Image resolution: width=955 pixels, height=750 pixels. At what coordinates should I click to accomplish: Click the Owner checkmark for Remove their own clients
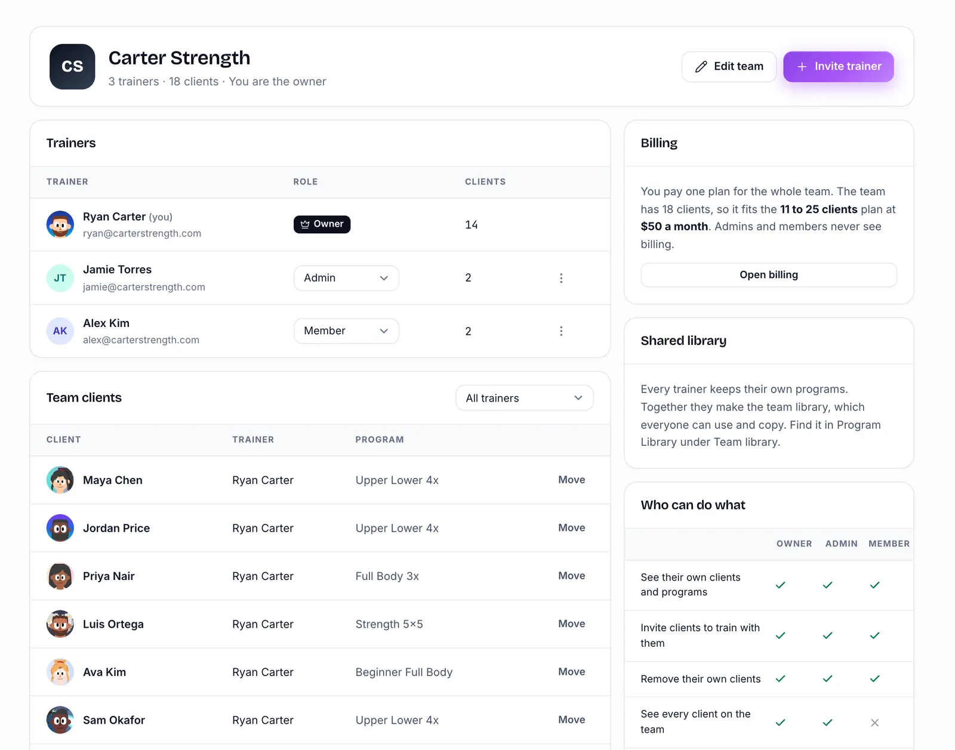(780, 679)
